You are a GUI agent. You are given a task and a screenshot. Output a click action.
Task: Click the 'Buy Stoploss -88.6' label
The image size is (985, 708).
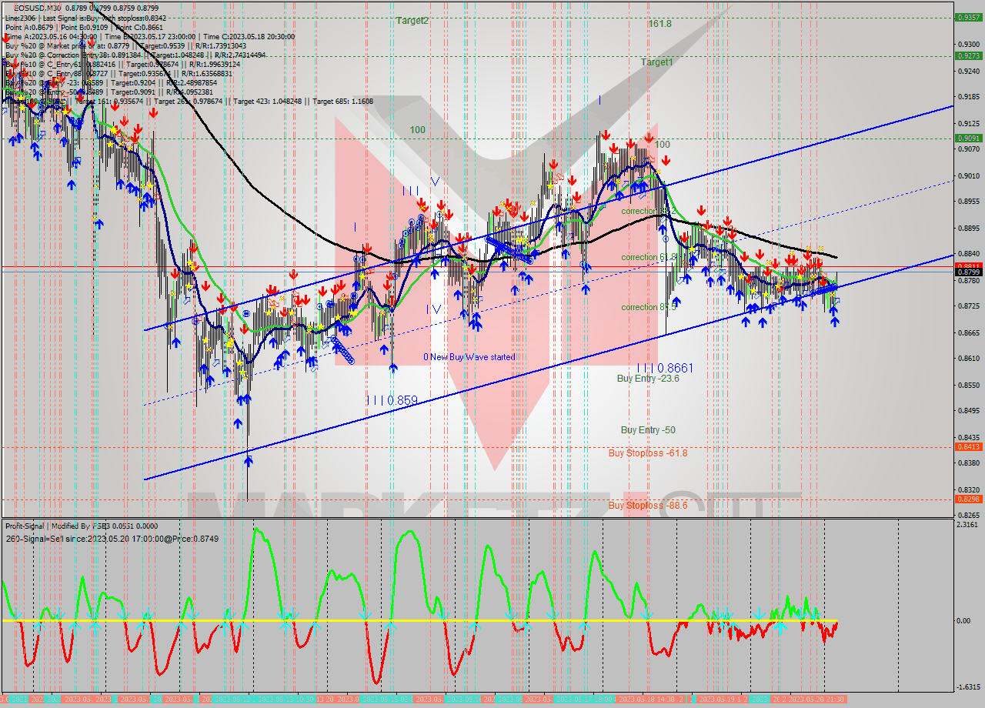[648, 506]
